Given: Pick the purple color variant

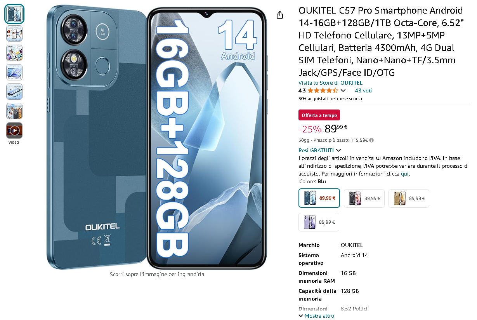Looking at the screenshot, I should point(319,222).
